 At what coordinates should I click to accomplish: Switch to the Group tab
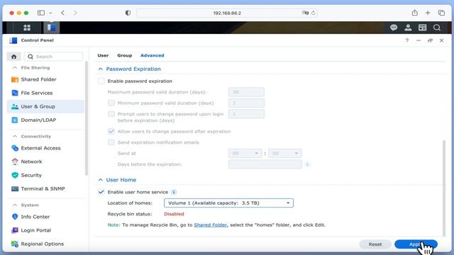tap(125, 55)
